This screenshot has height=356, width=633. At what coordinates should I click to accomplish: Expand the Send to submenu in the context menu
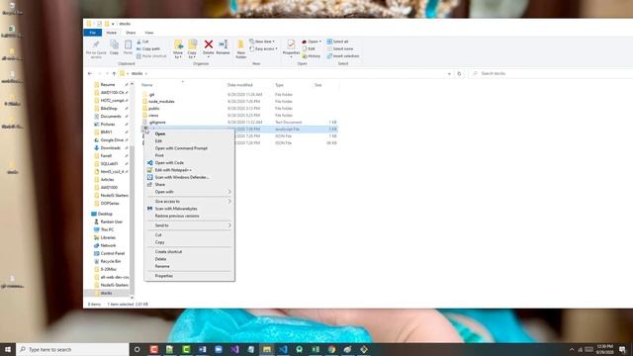point(189,225)
